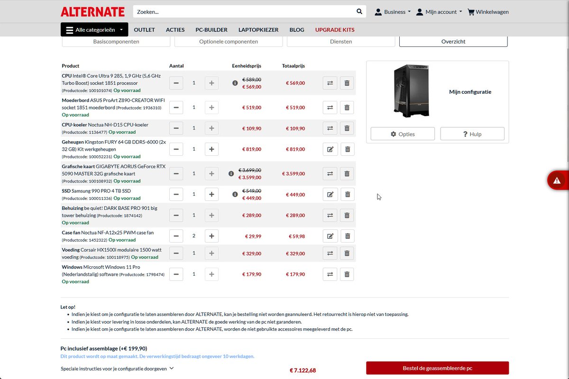Image resolution: width=569 pixels, height=379 pixels.
Task: Click the DARK BASE PRO case thumbnail
Action: (x=411, y=91)
